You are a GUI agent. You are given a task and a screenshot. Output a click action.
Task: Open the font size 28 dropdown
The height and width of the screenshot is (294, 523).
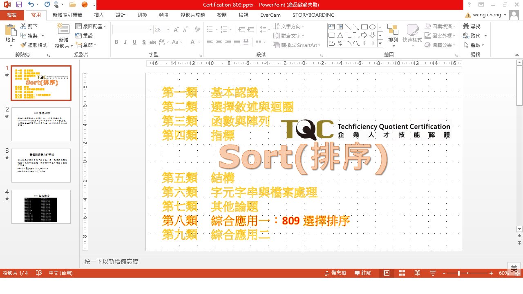click(x=168, y=29)
